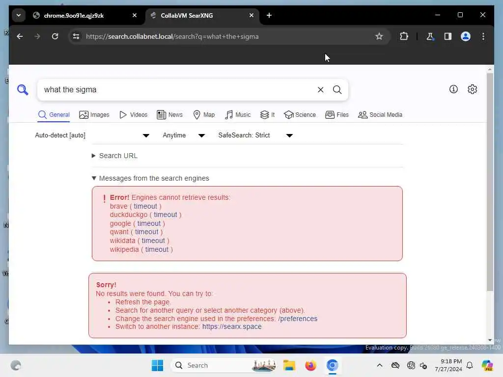Open the taskbar widgets icon at the left end
Image resolution: width=503 pixels, height=377 pixels.
coord(16,365)
